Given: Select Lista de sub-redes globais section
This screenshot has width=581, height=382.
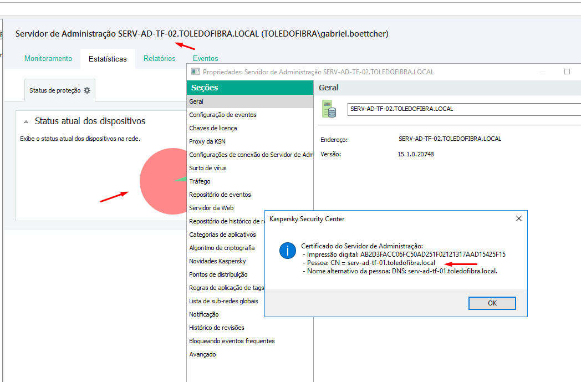Looking at the screenshot, I should click(x=226, y=301).
